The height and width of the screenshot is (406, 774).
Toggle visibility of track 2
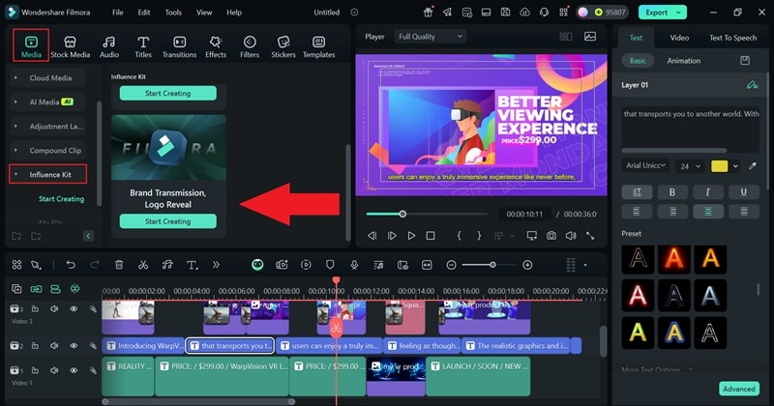pyautogui.click(x=74, y=346)
